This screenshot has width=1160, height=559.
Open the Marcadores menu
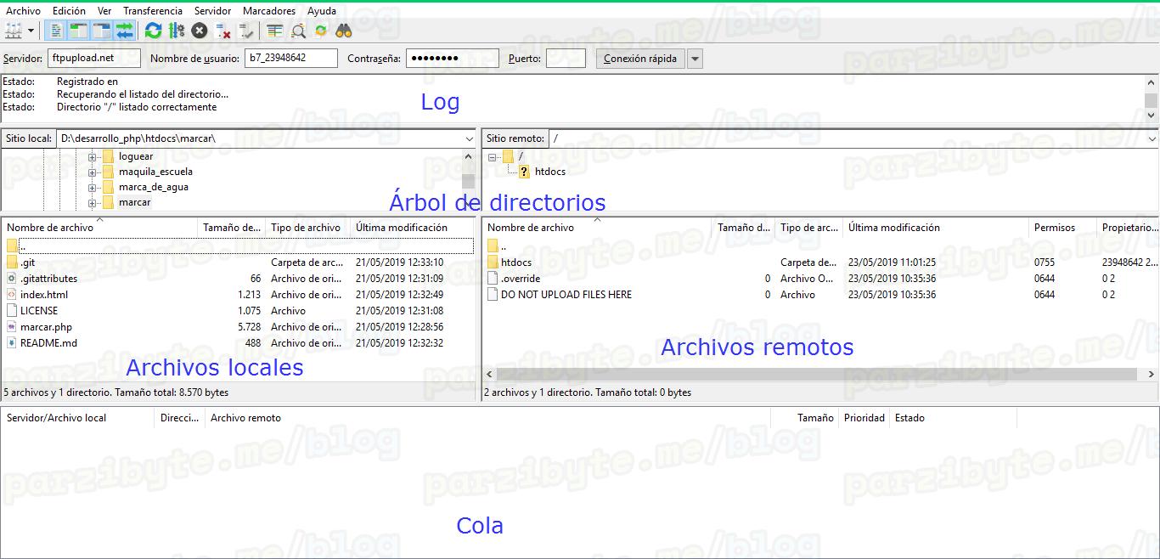[269, 11]
